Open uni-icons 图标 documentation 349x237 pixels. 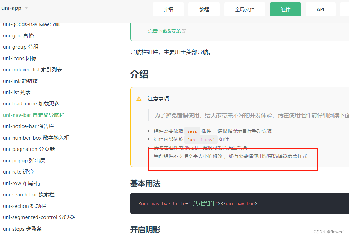coord(19,58)
